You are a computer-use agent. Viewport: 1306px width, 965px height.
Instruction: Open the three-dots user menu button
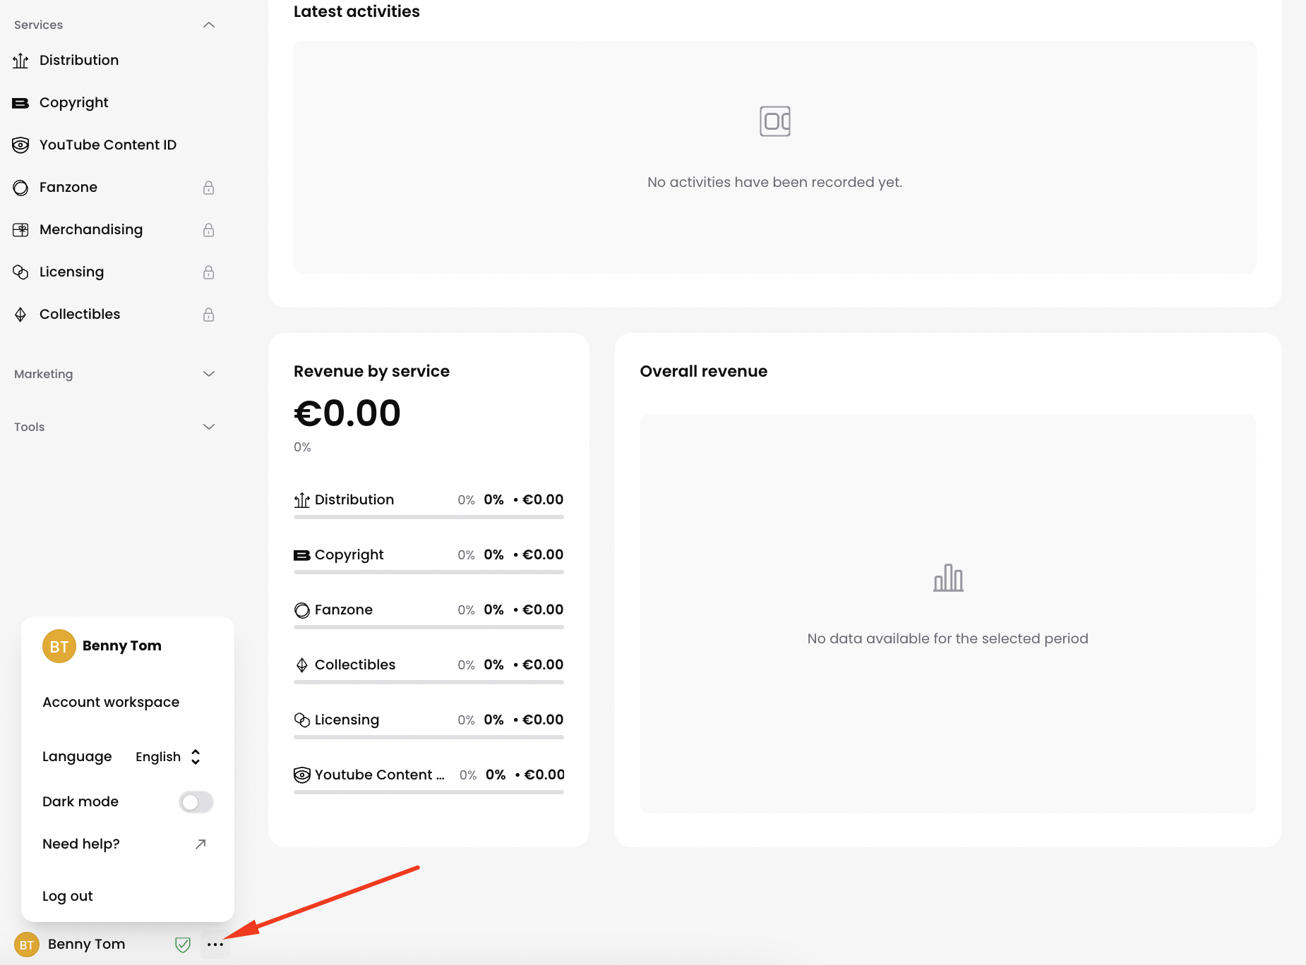click(215, 945)
